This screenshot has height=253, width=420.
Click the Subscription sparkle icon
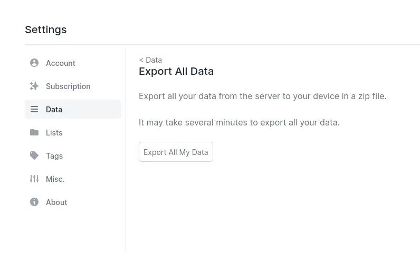pyautogui.click(x=34, y=86)
